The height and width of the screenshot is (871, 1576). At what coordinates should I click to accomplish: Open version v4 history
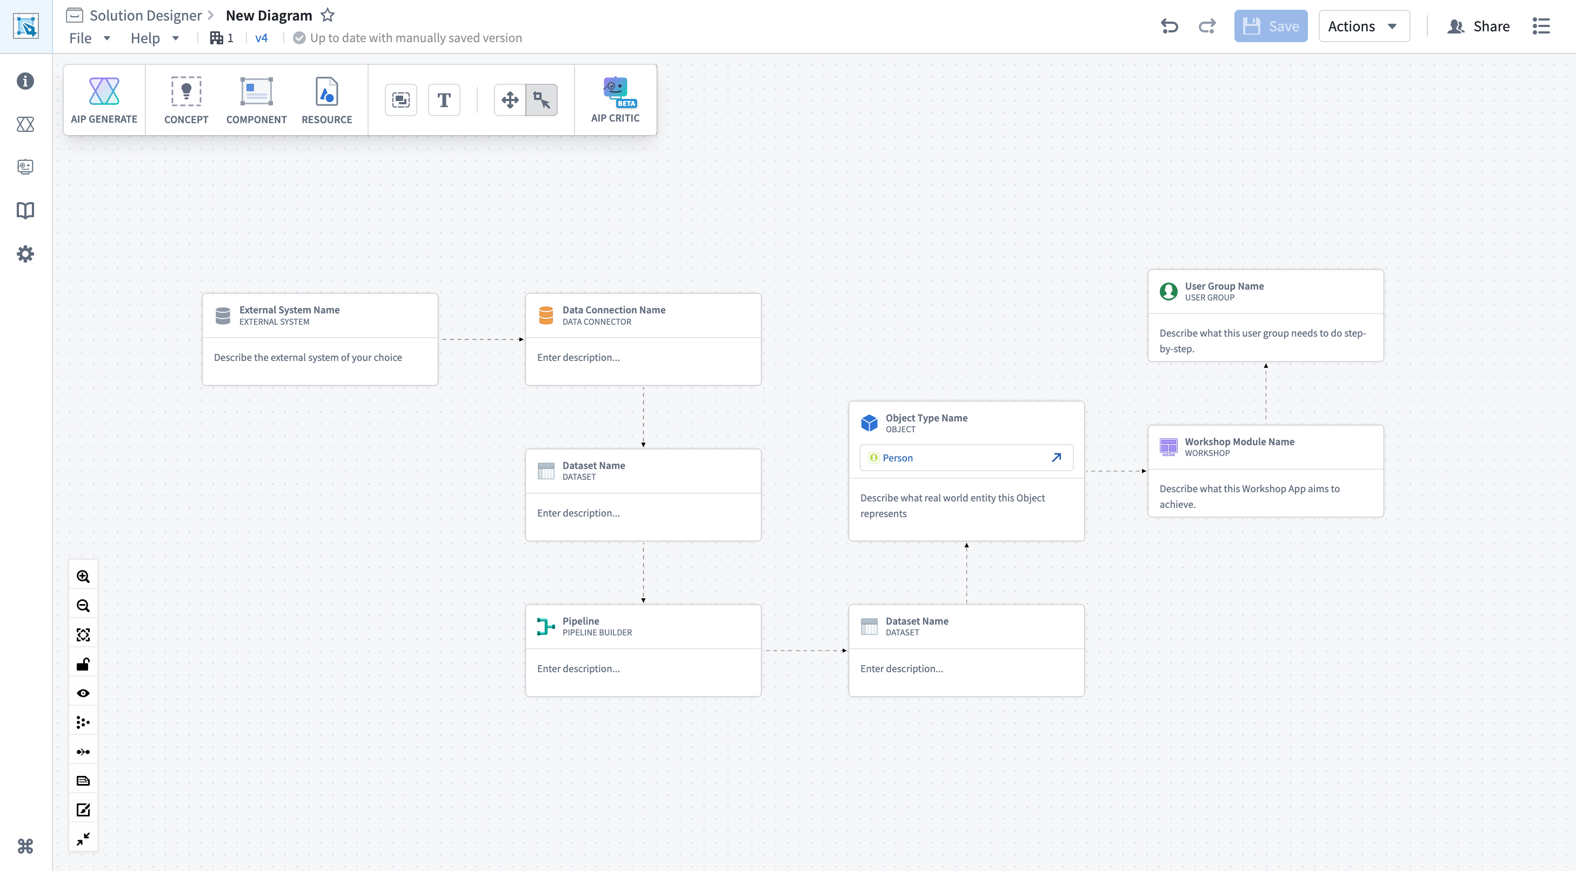(x=261, y=38)
